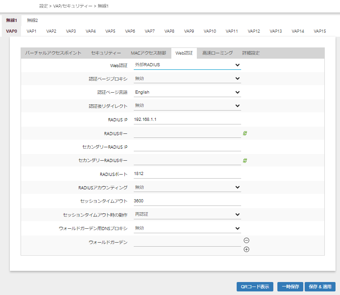Open the RADIUSアカウンティング dropdown
Screen dimensions: 340x295
[x=187, y=187]
